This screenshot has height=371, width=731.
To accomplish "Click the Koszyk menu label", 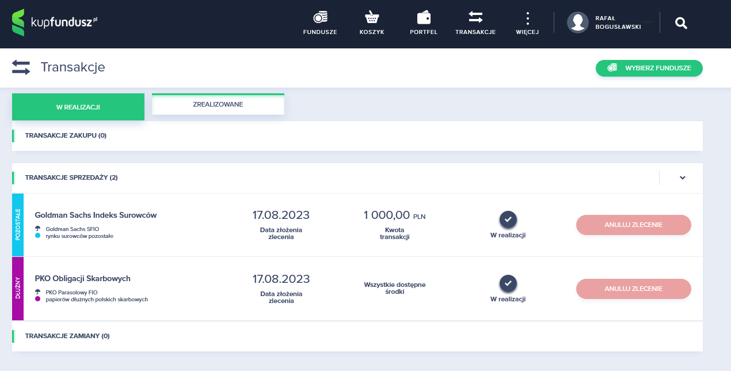I will [372, 32].
